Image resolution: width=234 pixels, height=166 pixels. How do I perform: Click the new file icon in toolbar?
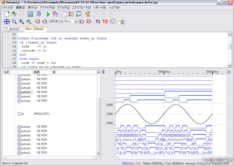[7, 14]
